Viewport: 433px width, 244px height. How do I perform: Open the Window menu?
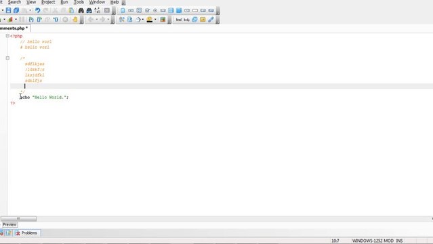point(97,2)
